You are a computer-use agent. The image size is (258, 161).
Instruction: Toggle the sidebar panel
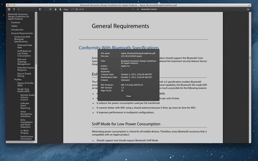(40, 9)
